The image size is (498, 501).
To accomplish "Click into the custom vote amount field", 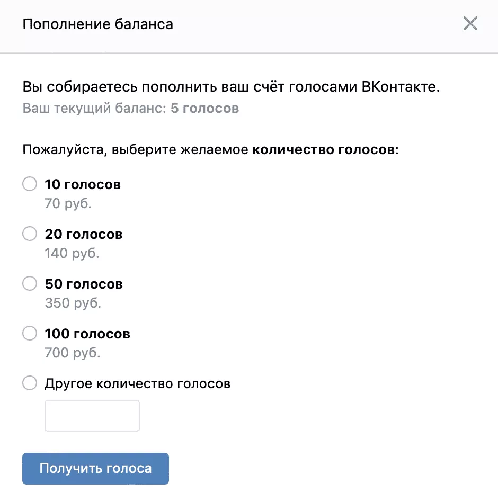I will coord(92,416).
